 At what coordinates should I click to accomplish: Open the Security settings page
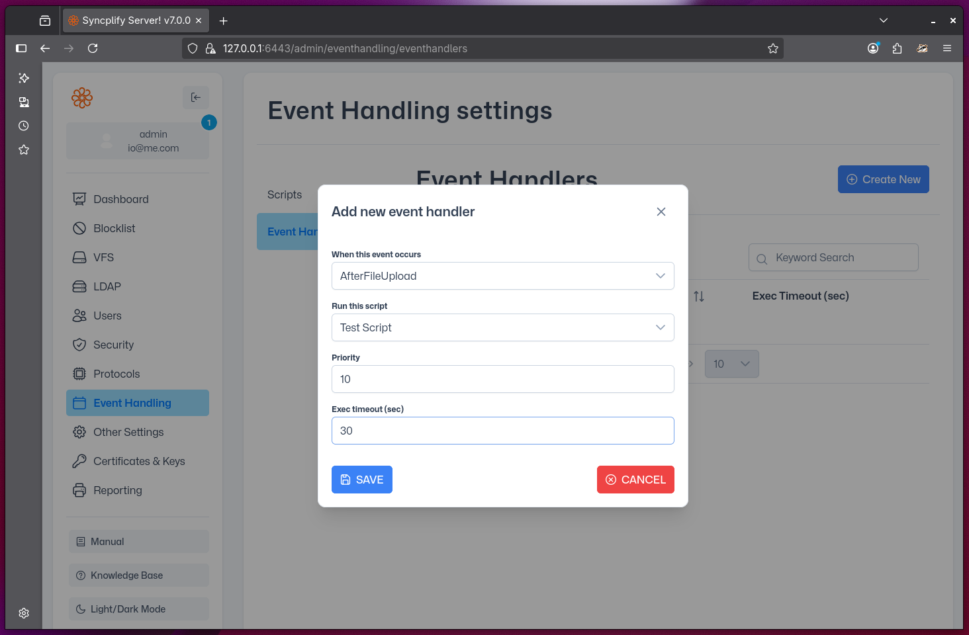(x=112, y=344)
